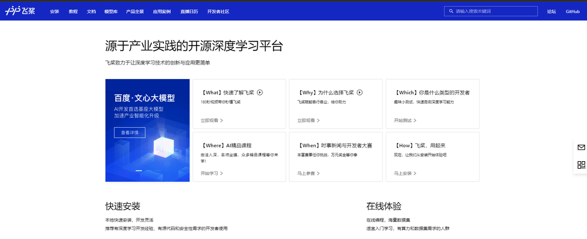
Task: Click text 现在，让我们从安装开始体验吧
Action: coord(420,155)
